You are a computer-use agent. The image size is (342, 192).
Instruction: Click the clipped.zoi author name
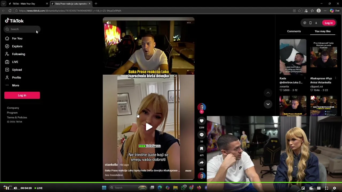click(316, 87)
